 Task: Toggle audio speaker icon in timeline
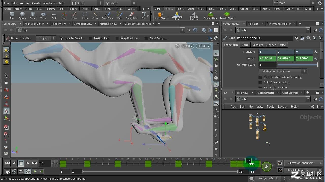tap(14, 171)
